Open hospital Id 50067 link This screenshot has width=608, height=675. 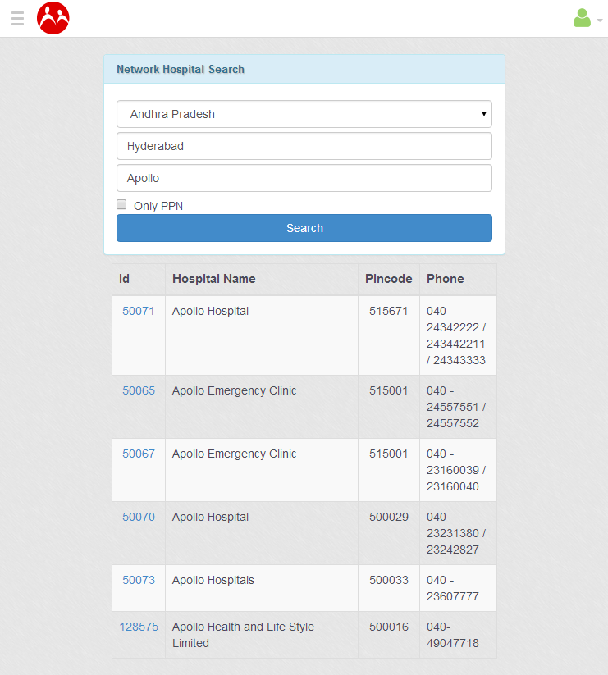point(139,454)
